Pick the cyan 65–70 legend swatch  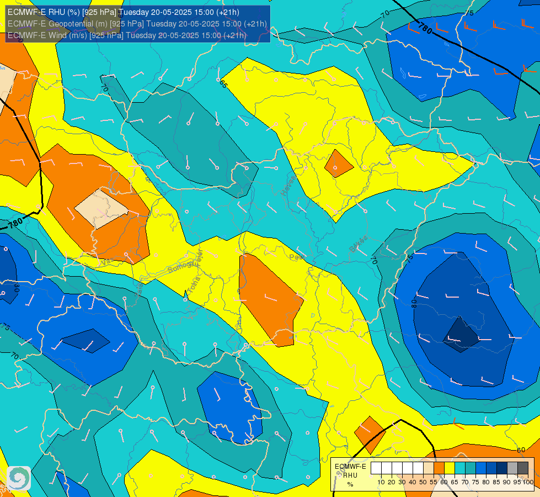coord(460,468)
